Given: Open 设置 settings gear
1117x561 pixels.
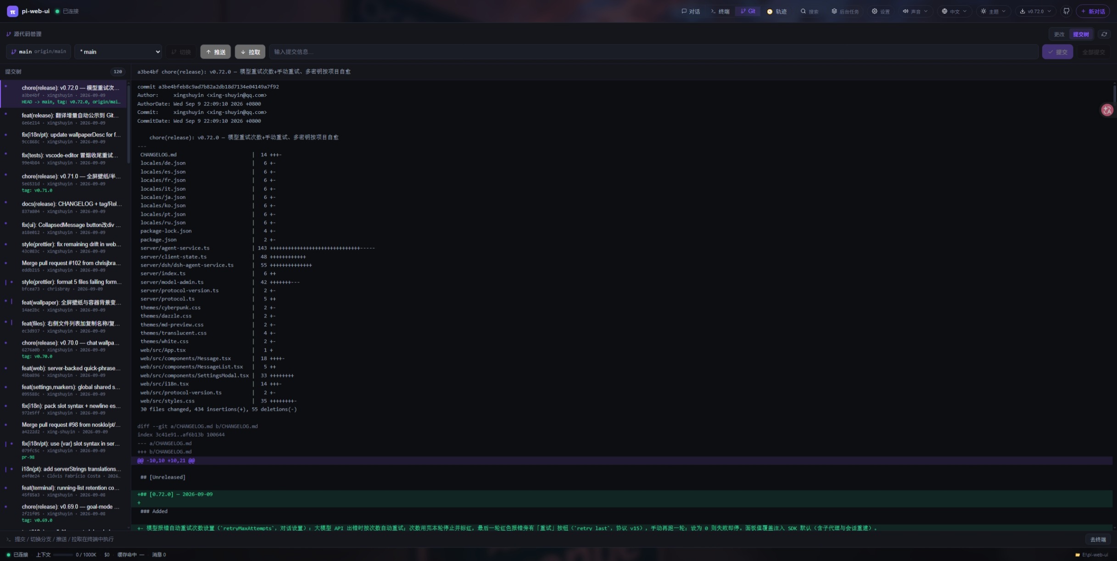Looking at the screenshot, I should [881, 11].
